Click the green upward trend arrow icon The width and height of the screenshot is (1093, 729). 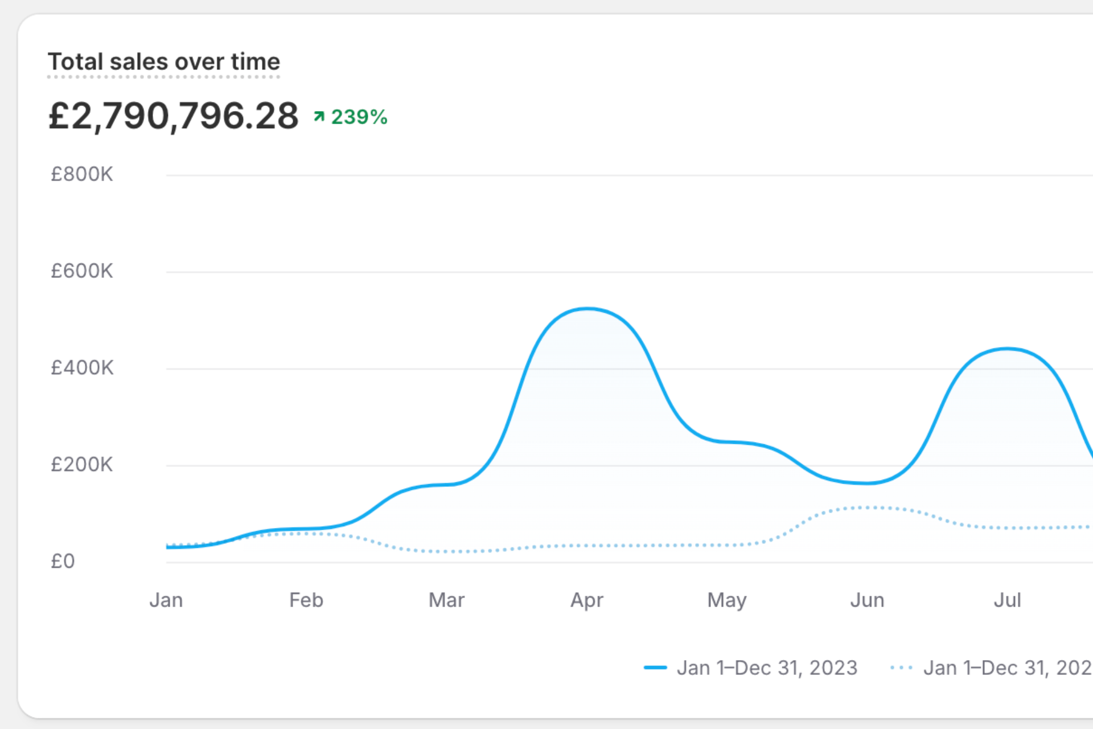click(319, 117)
